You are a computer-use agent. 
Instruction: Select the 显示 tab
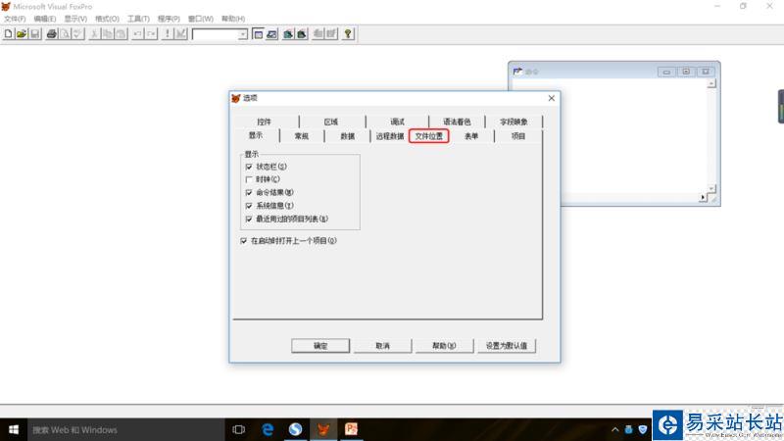point(256,135)
